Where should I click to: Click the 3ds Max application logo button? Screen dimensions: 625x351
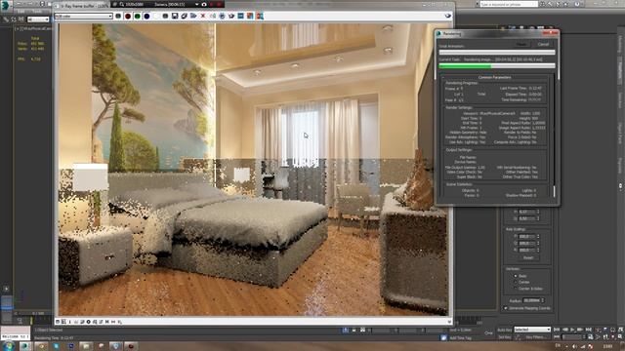tap(6, 5)
